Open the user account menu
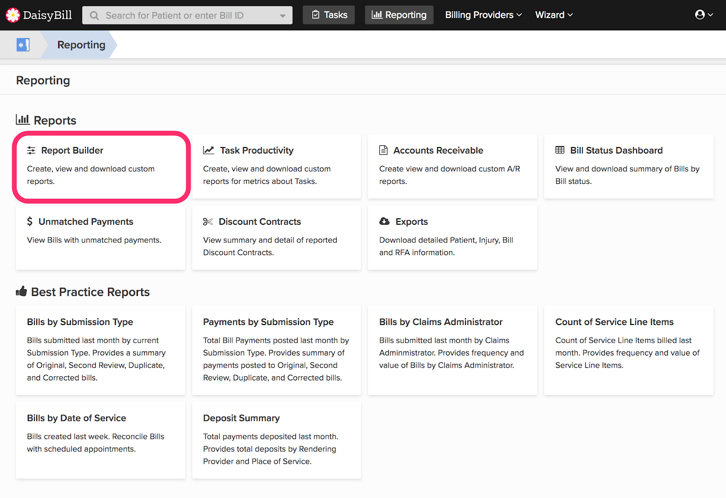The width and height of the screenshot is (726, 498). (x=704, y=15)
